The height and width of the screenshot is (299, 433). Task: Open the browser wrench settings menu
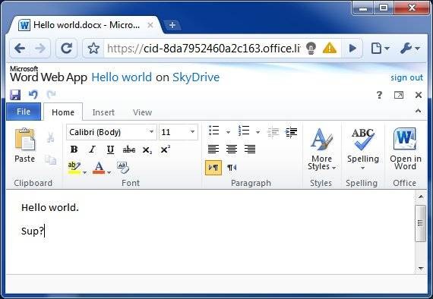409,49
